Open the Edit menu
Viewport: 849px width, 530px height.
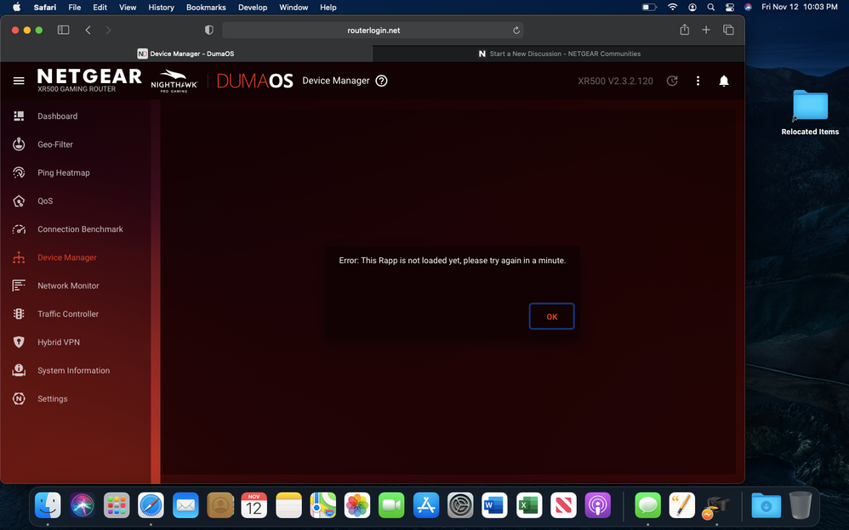tap(100, 7)
